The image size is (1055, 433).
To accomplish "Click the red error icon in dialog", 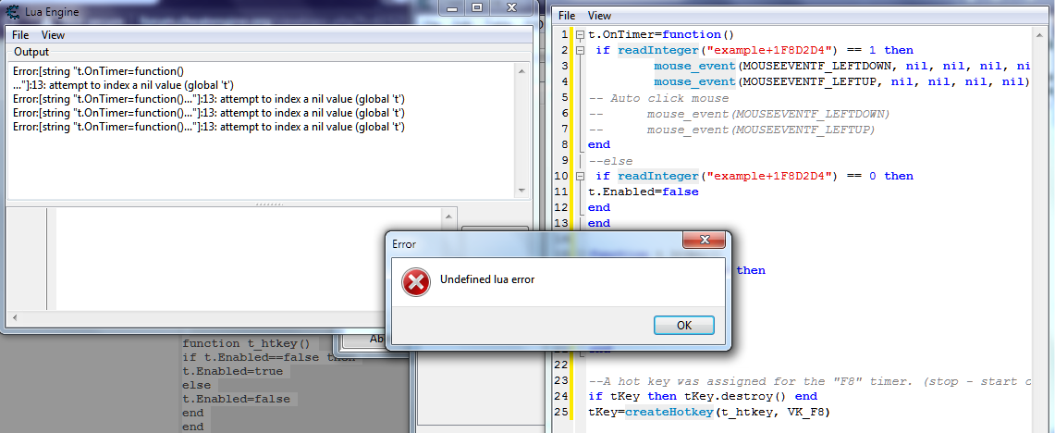I will point(416,281).
